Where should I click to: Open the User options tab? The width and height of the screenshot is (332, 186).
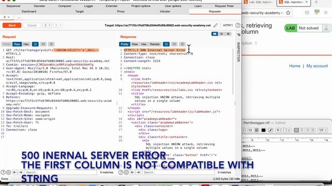pos(173,6)
